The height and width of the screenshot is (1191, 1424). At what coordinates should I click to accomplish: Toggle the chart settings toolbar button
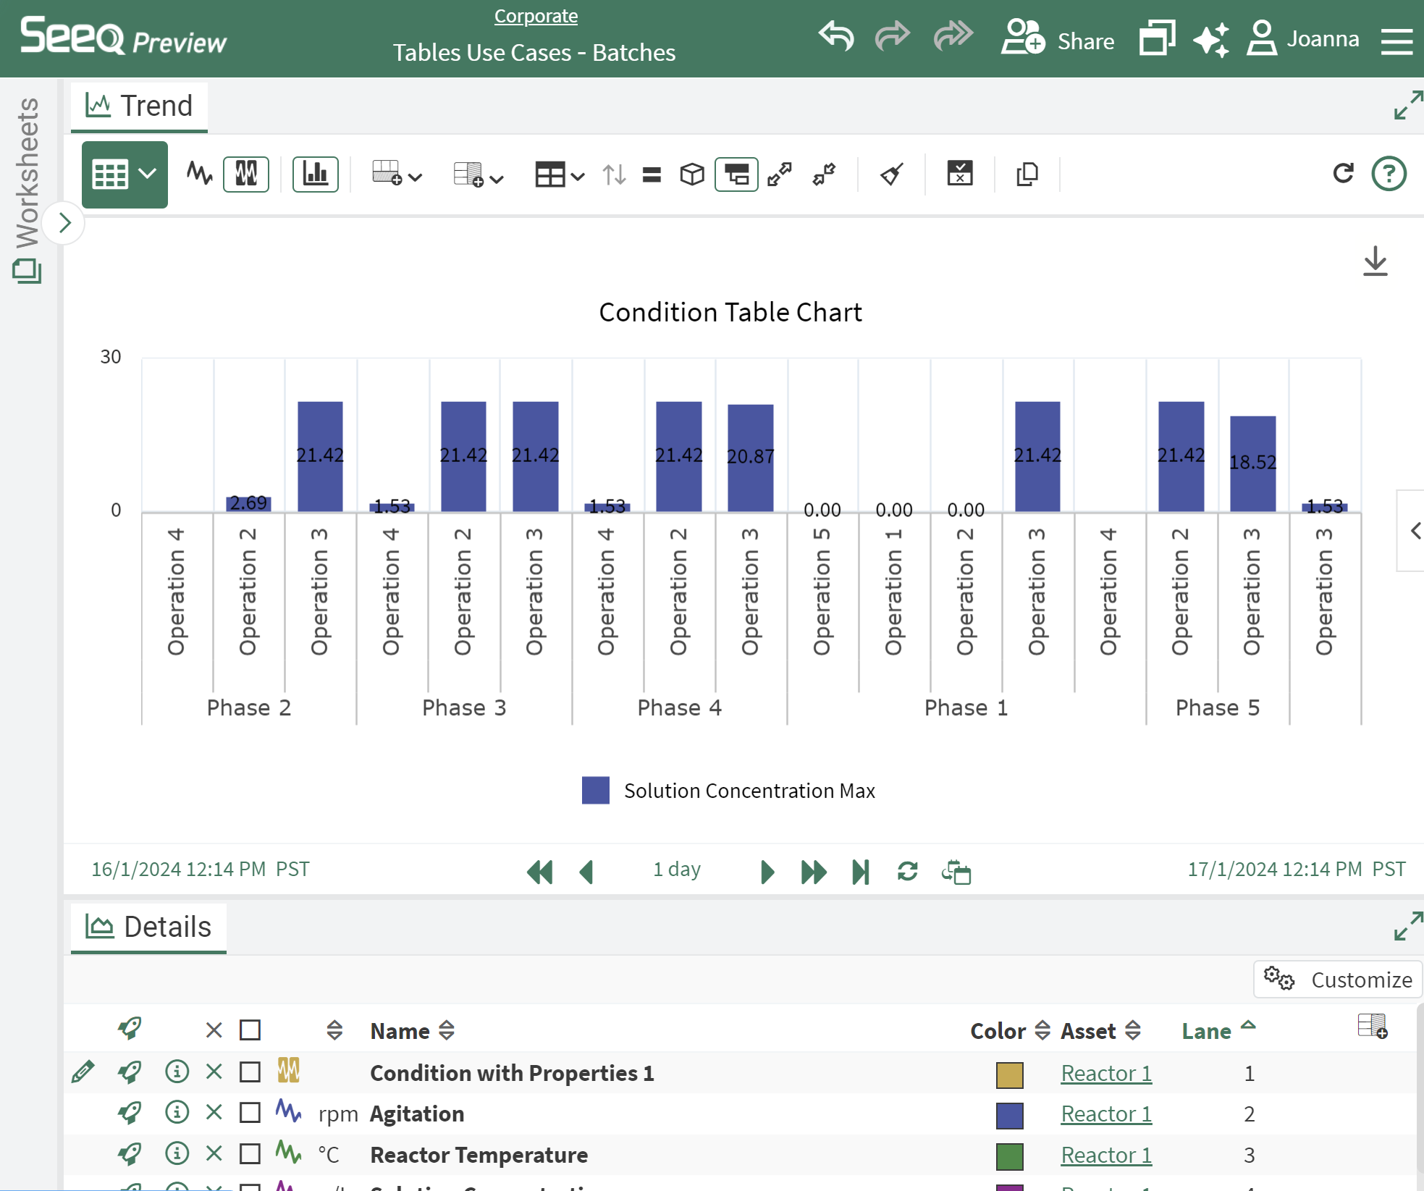[736, 174]
